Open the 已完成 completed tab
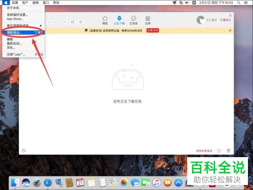Image resolution: width=253 pixels, height=190 pixels. [134, 20]
